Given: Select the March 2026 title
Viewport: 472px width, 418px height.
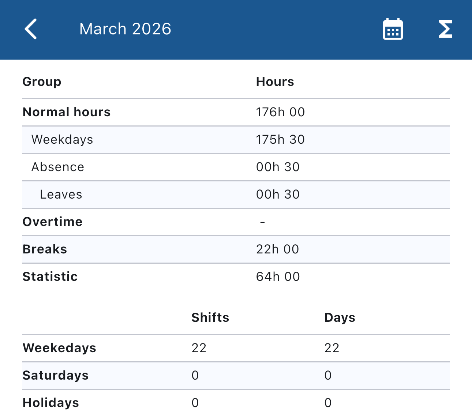Looking at the screenshot, I should 126,29.
